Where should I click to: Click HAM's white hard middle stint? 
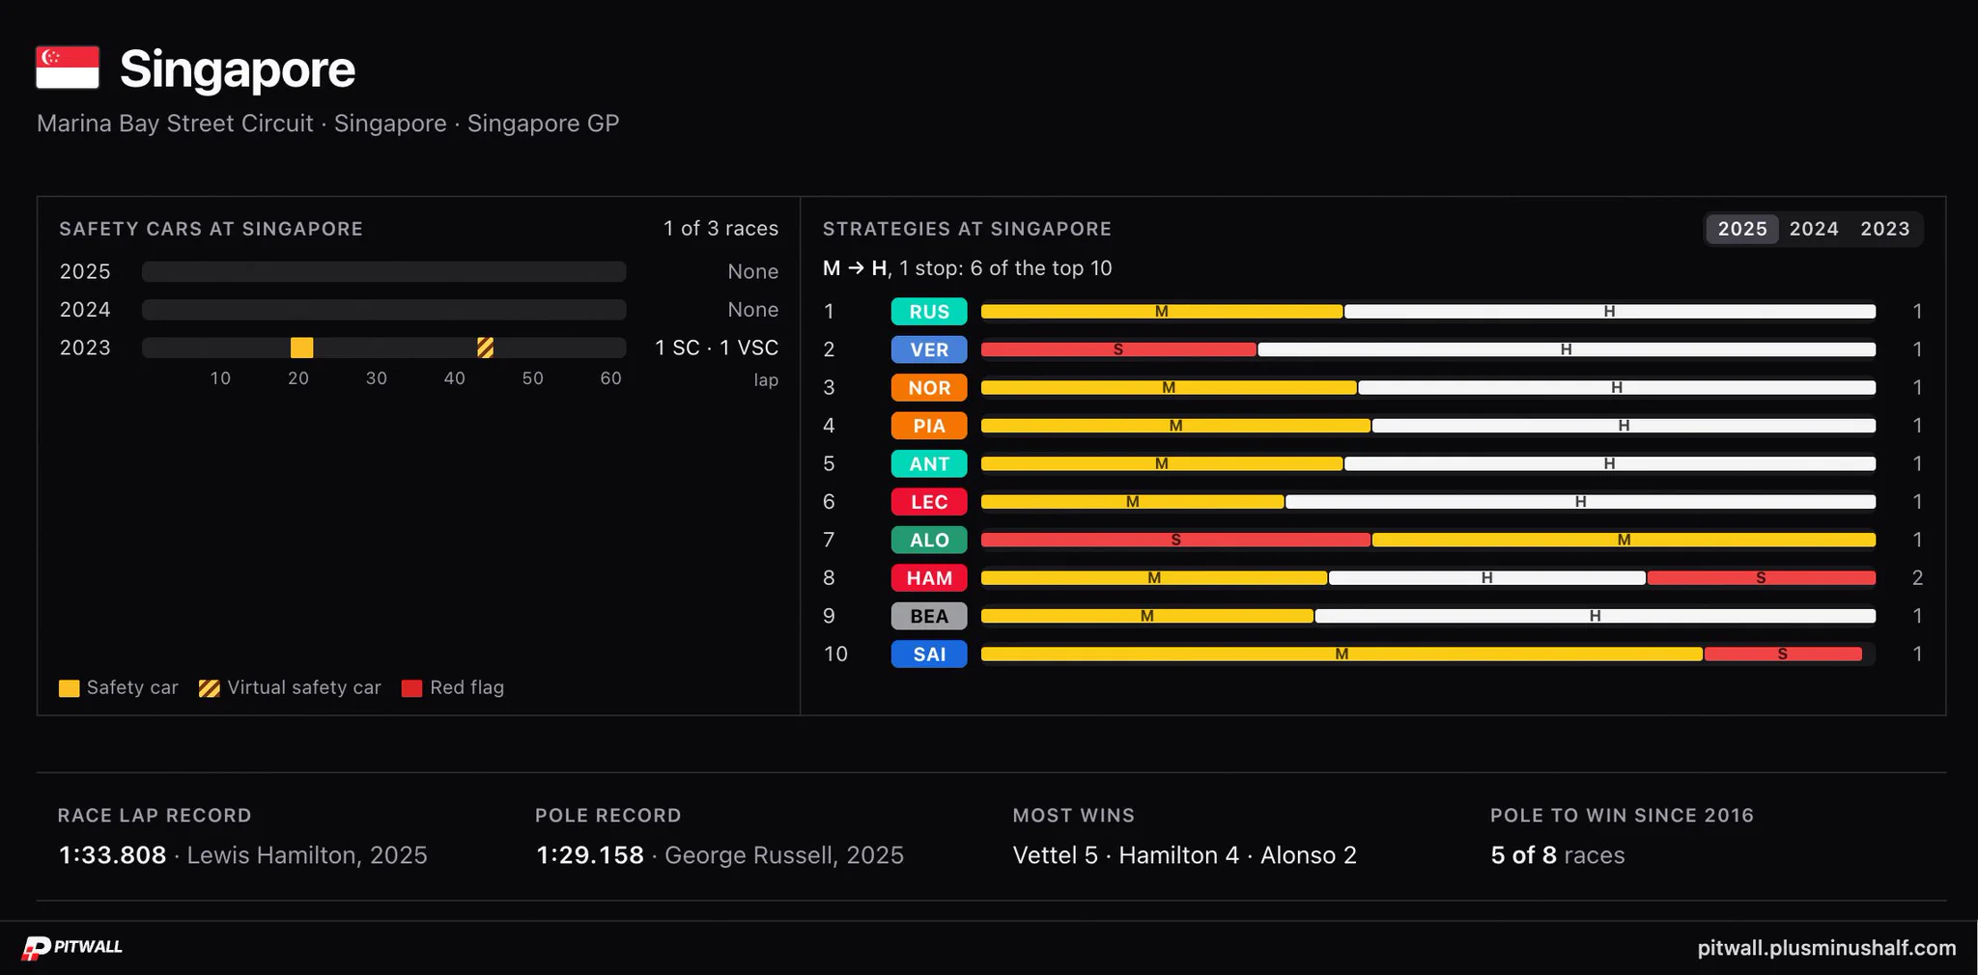tap(1487, 578)
